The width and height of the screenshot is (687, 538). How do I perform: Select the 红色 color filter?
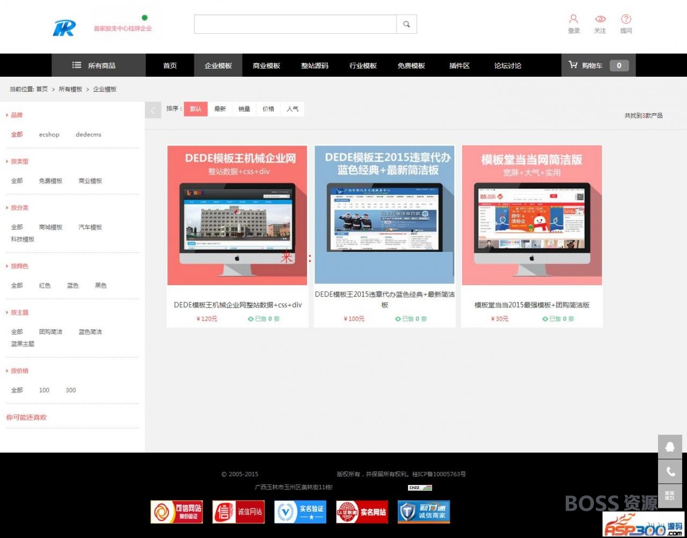45,286
